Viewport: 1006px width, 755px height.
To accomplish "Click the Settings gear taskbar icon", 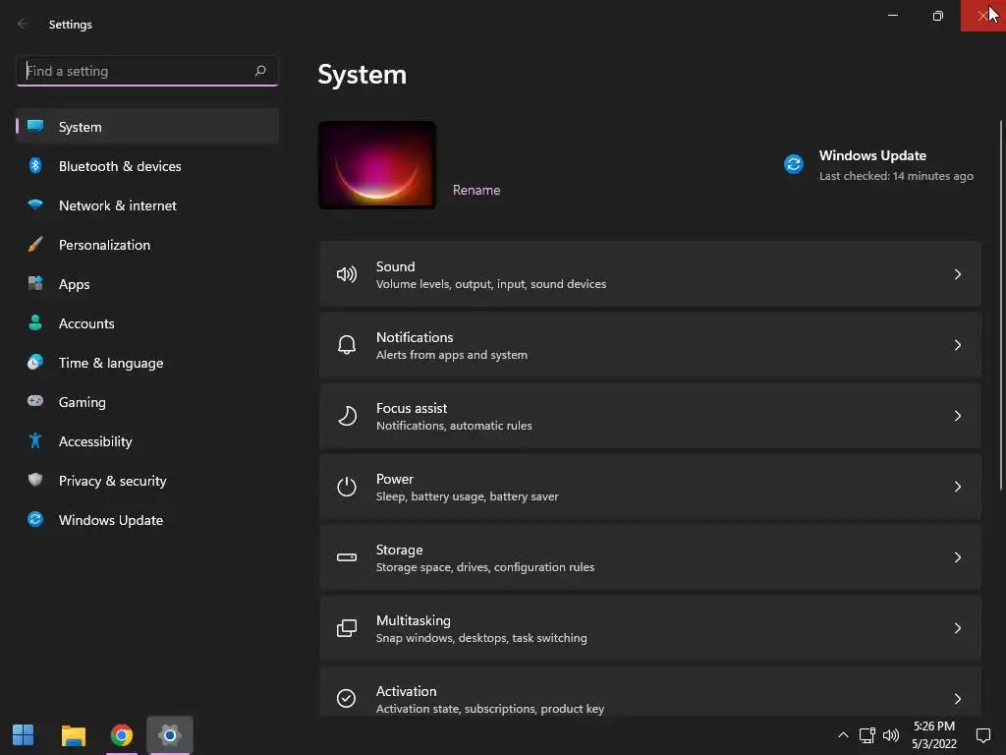I will point(169,735).
